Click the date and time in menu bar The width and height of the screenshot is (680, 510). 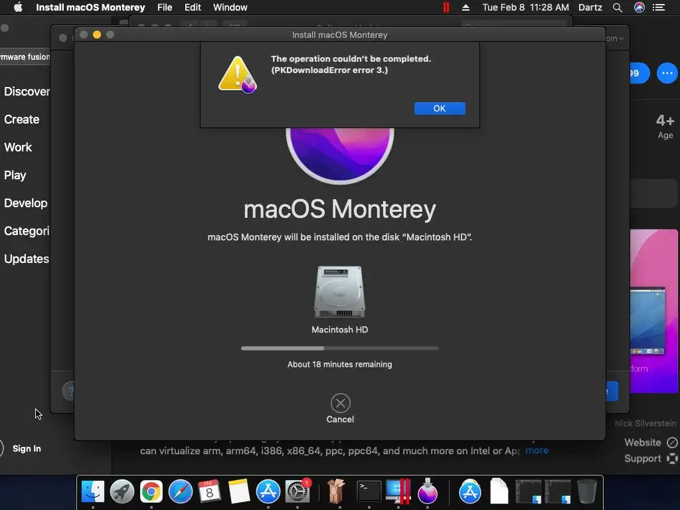point(526,7)
